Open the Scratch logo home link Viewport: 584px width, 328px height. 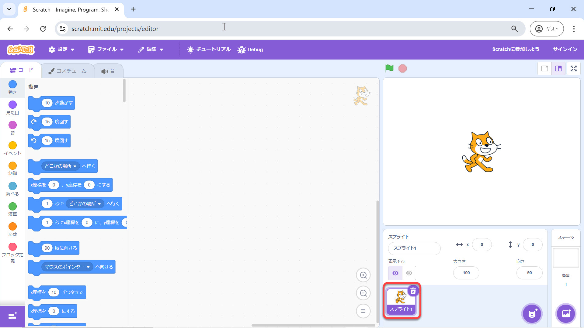[21, 49]
